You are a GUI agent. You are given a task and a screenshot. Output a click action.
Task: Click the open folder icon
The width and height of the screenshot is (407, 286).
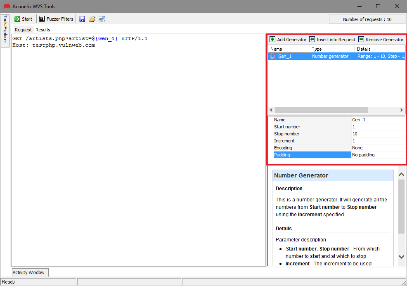click(x=92, y=19)
